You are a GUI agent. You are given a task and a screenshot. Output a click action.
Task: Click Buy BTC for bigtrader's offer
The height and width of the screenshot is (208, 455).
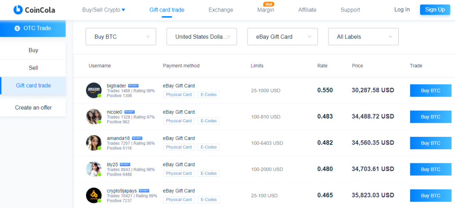431,91
